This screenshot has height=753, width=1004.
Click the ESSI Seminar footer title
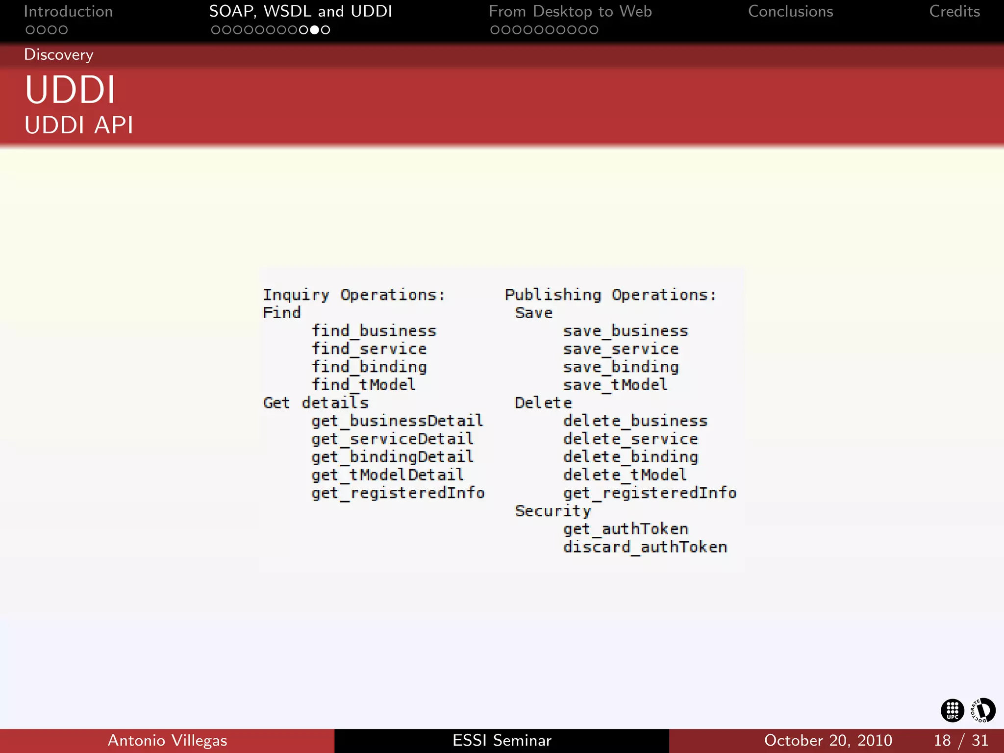(x=502, y=740)
